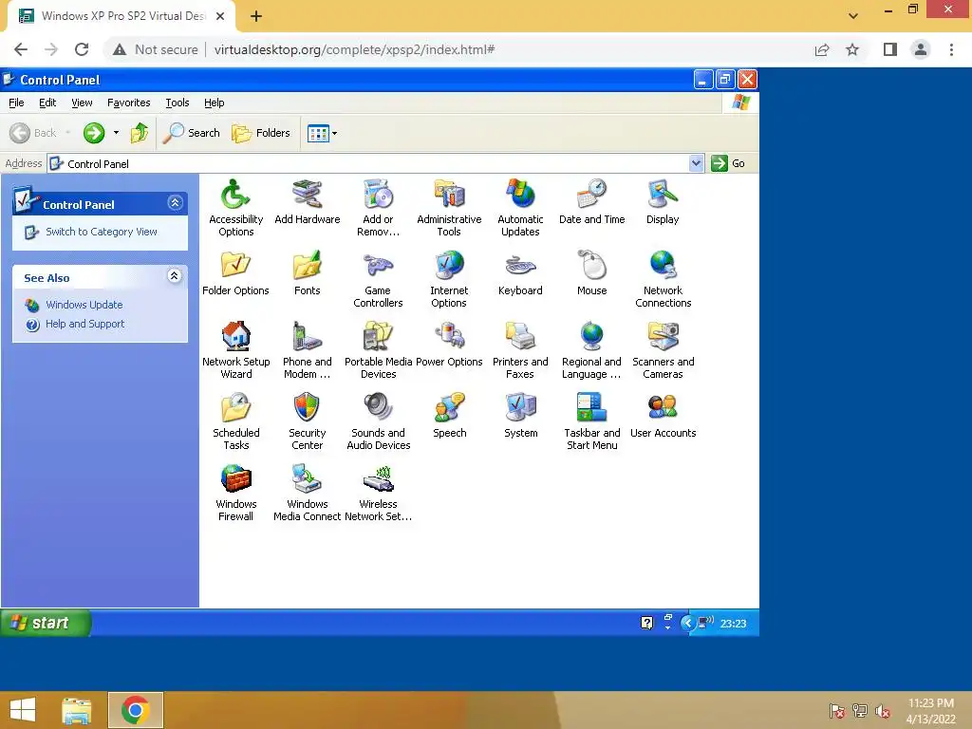Open the Printers and Faxes icon
Image resolution: width=972 pixels, height=729 pixels.
(x=521, y=337)
